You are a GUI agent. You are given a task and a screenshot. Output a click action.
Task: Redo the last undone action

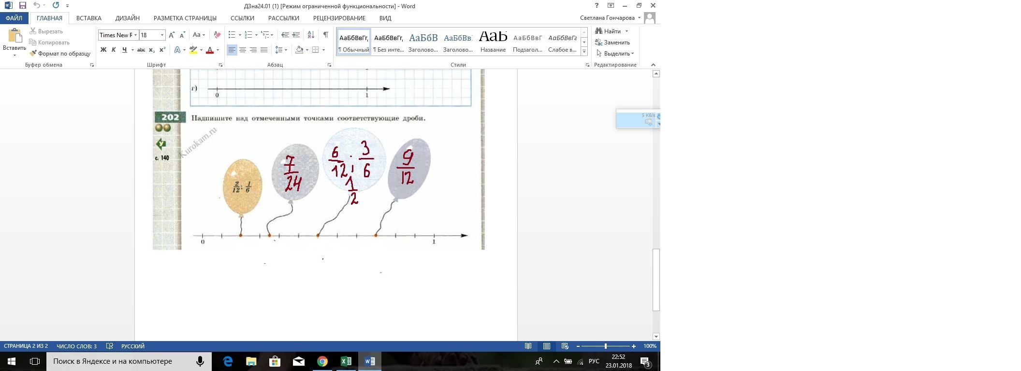point(56,6)
